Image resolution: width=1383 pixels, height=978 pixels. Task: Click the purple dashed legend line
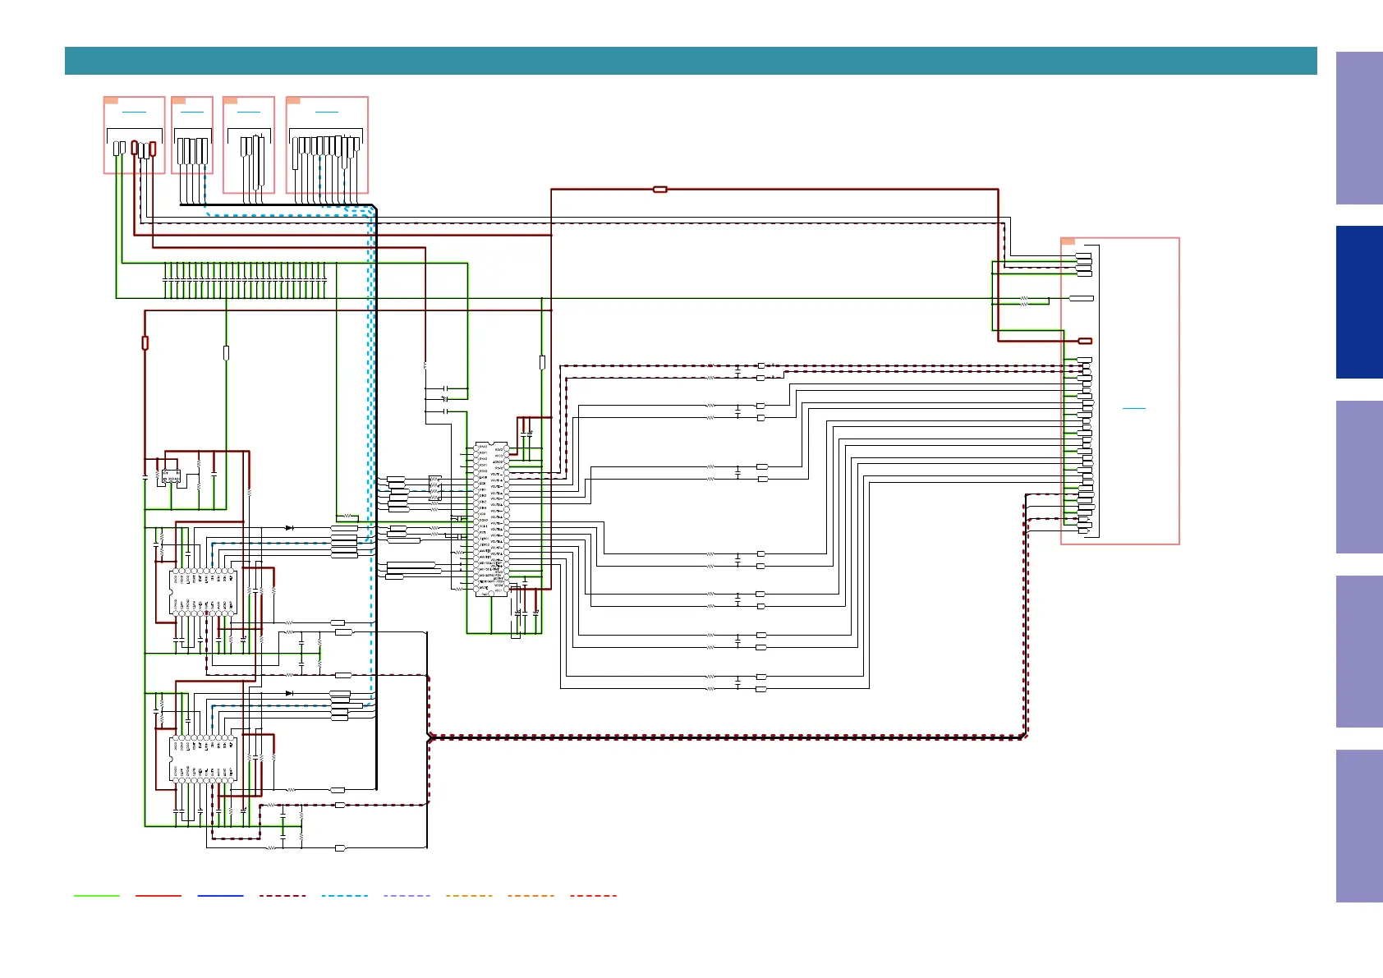407,896
